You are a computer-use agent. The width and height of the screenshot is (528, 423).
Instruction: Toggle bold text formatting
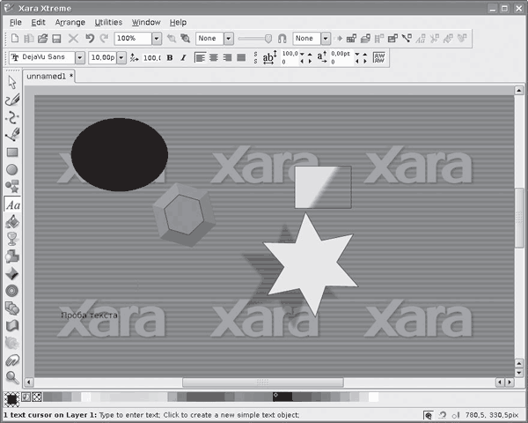click(x=170, y=57)
